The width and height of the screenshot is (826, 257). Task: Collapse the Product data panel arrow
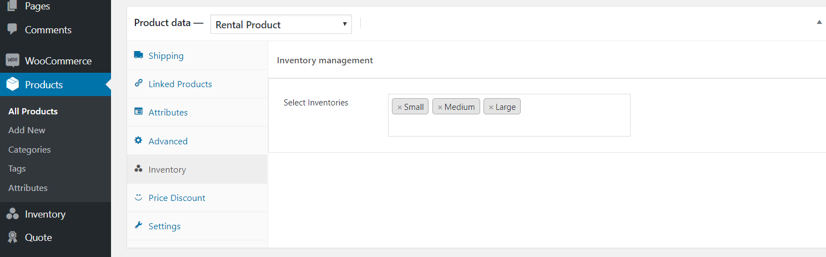(819, 22)
